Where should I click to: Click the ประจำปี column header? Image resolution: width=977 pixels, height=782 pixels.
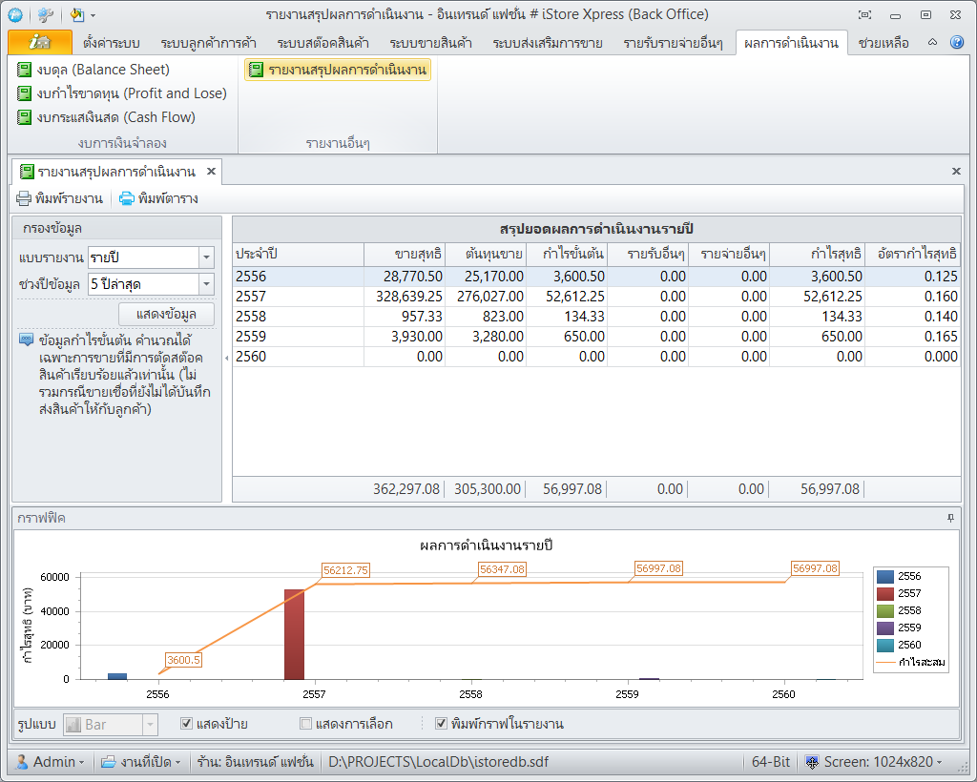298,254
